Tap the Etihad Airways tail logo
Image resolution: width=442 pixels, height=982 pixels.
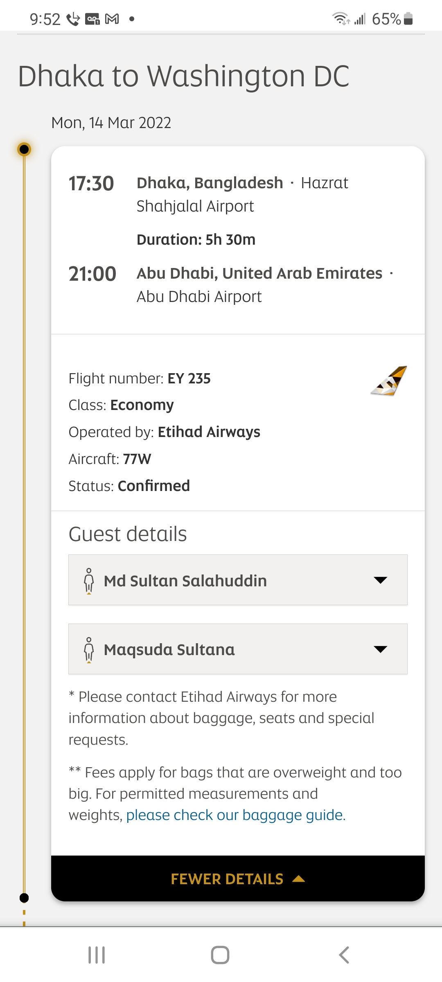pos(389,381)
